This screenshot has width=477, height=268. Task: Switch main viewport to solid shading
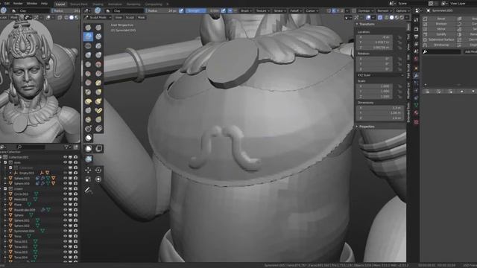pyautogui.click(x=391, y=18)
